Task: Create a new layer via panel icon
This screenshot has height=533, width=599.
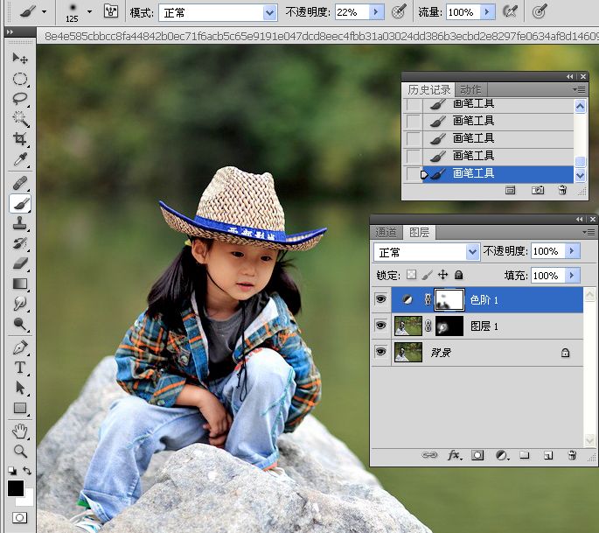Action: coord(548,455)
